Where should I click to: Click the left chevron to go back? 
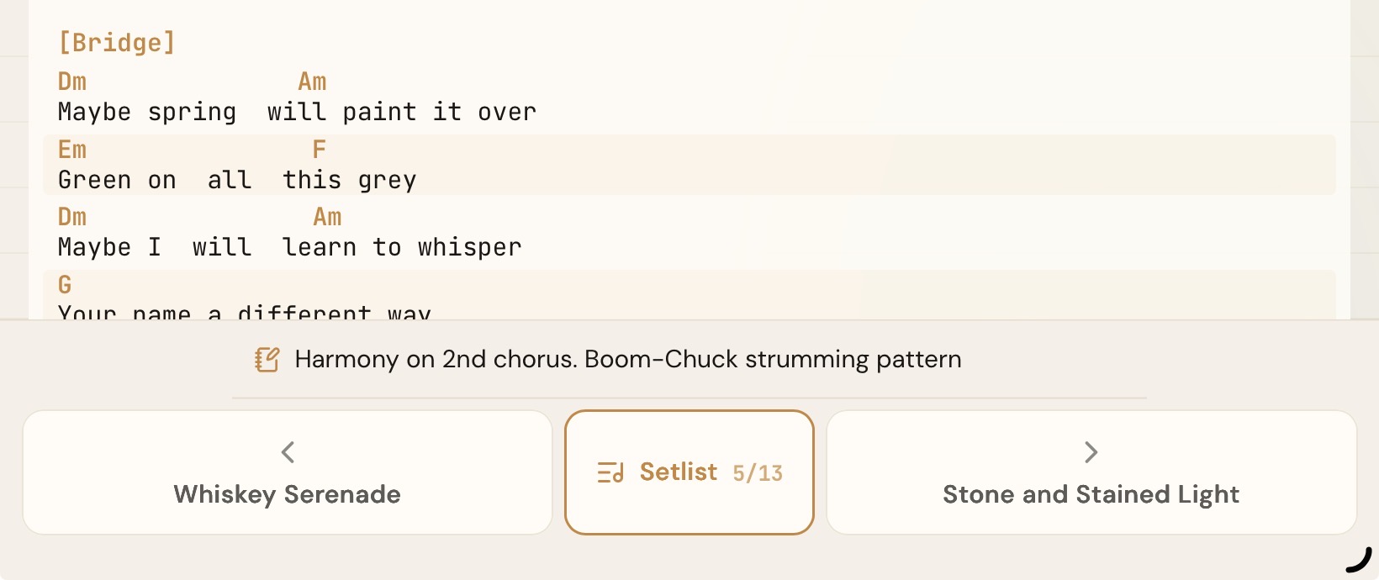pos(287,452)
